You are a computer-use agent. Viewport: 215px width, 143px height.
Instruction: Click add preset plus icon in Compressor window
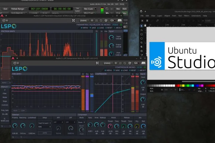116,63
